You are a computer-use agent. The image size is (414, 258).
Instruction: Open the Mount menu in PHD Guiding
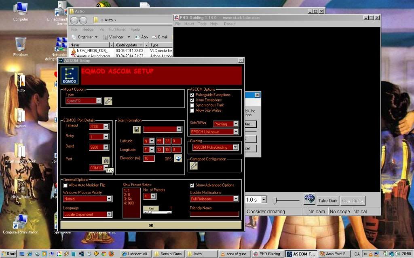click(x=189, y=24)
